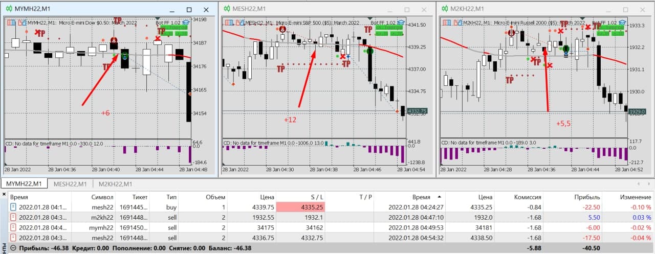The width and height of the screenshot is (655, 254).
Task: Select the blue profit value 5.50
Action: [x=594, y=217]
